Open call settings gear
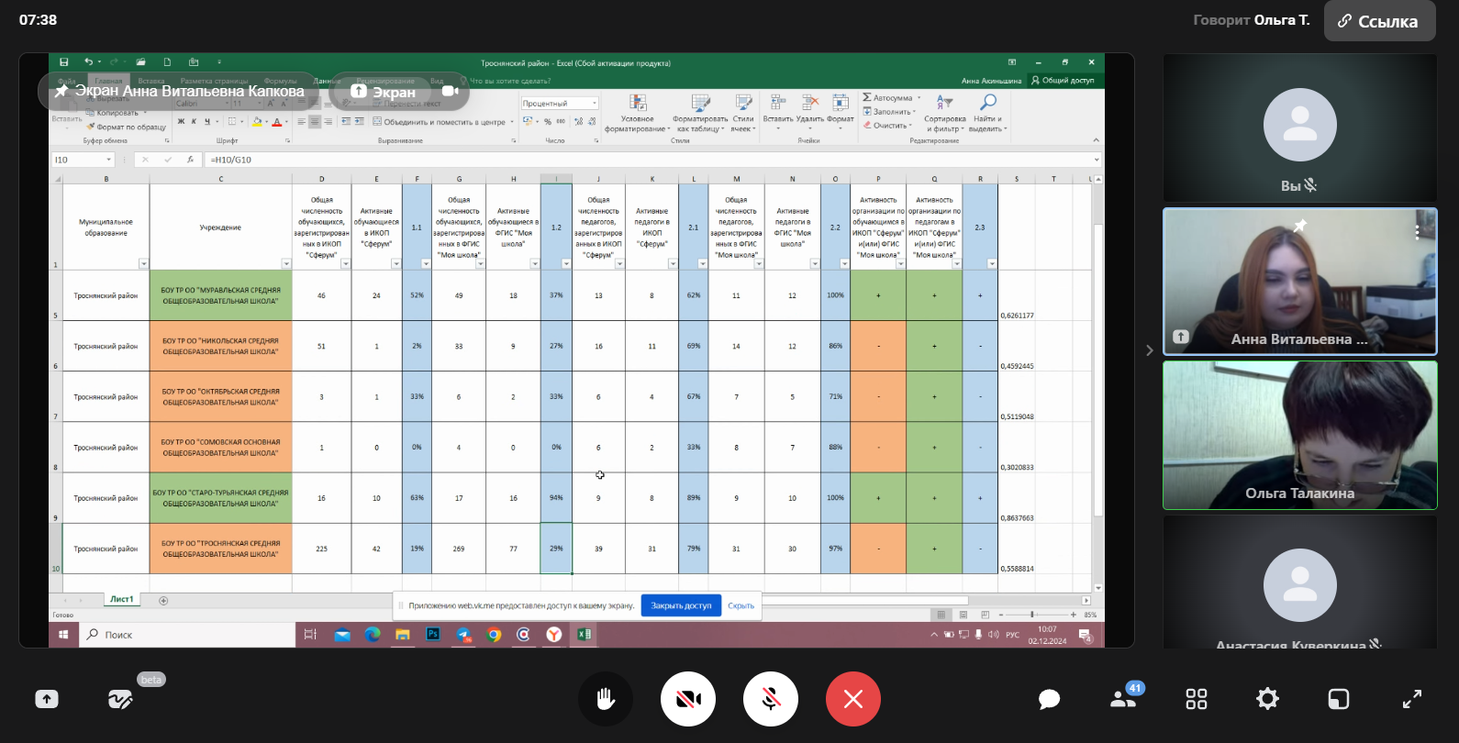 [1267, 699]
